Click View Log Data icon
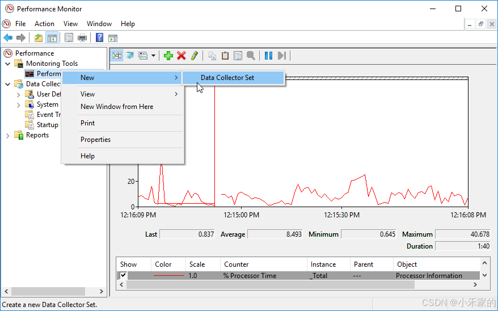This screenshot has height=311, width=498. click(129, 56)
